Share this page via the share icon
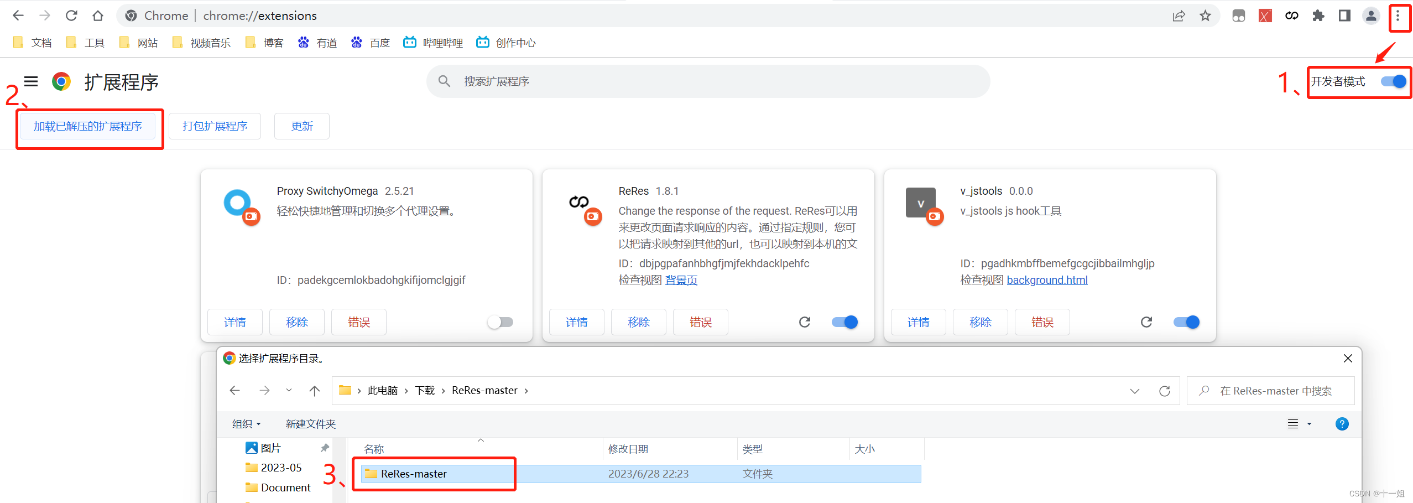 pyautogui.click(x=1179, y=15)
